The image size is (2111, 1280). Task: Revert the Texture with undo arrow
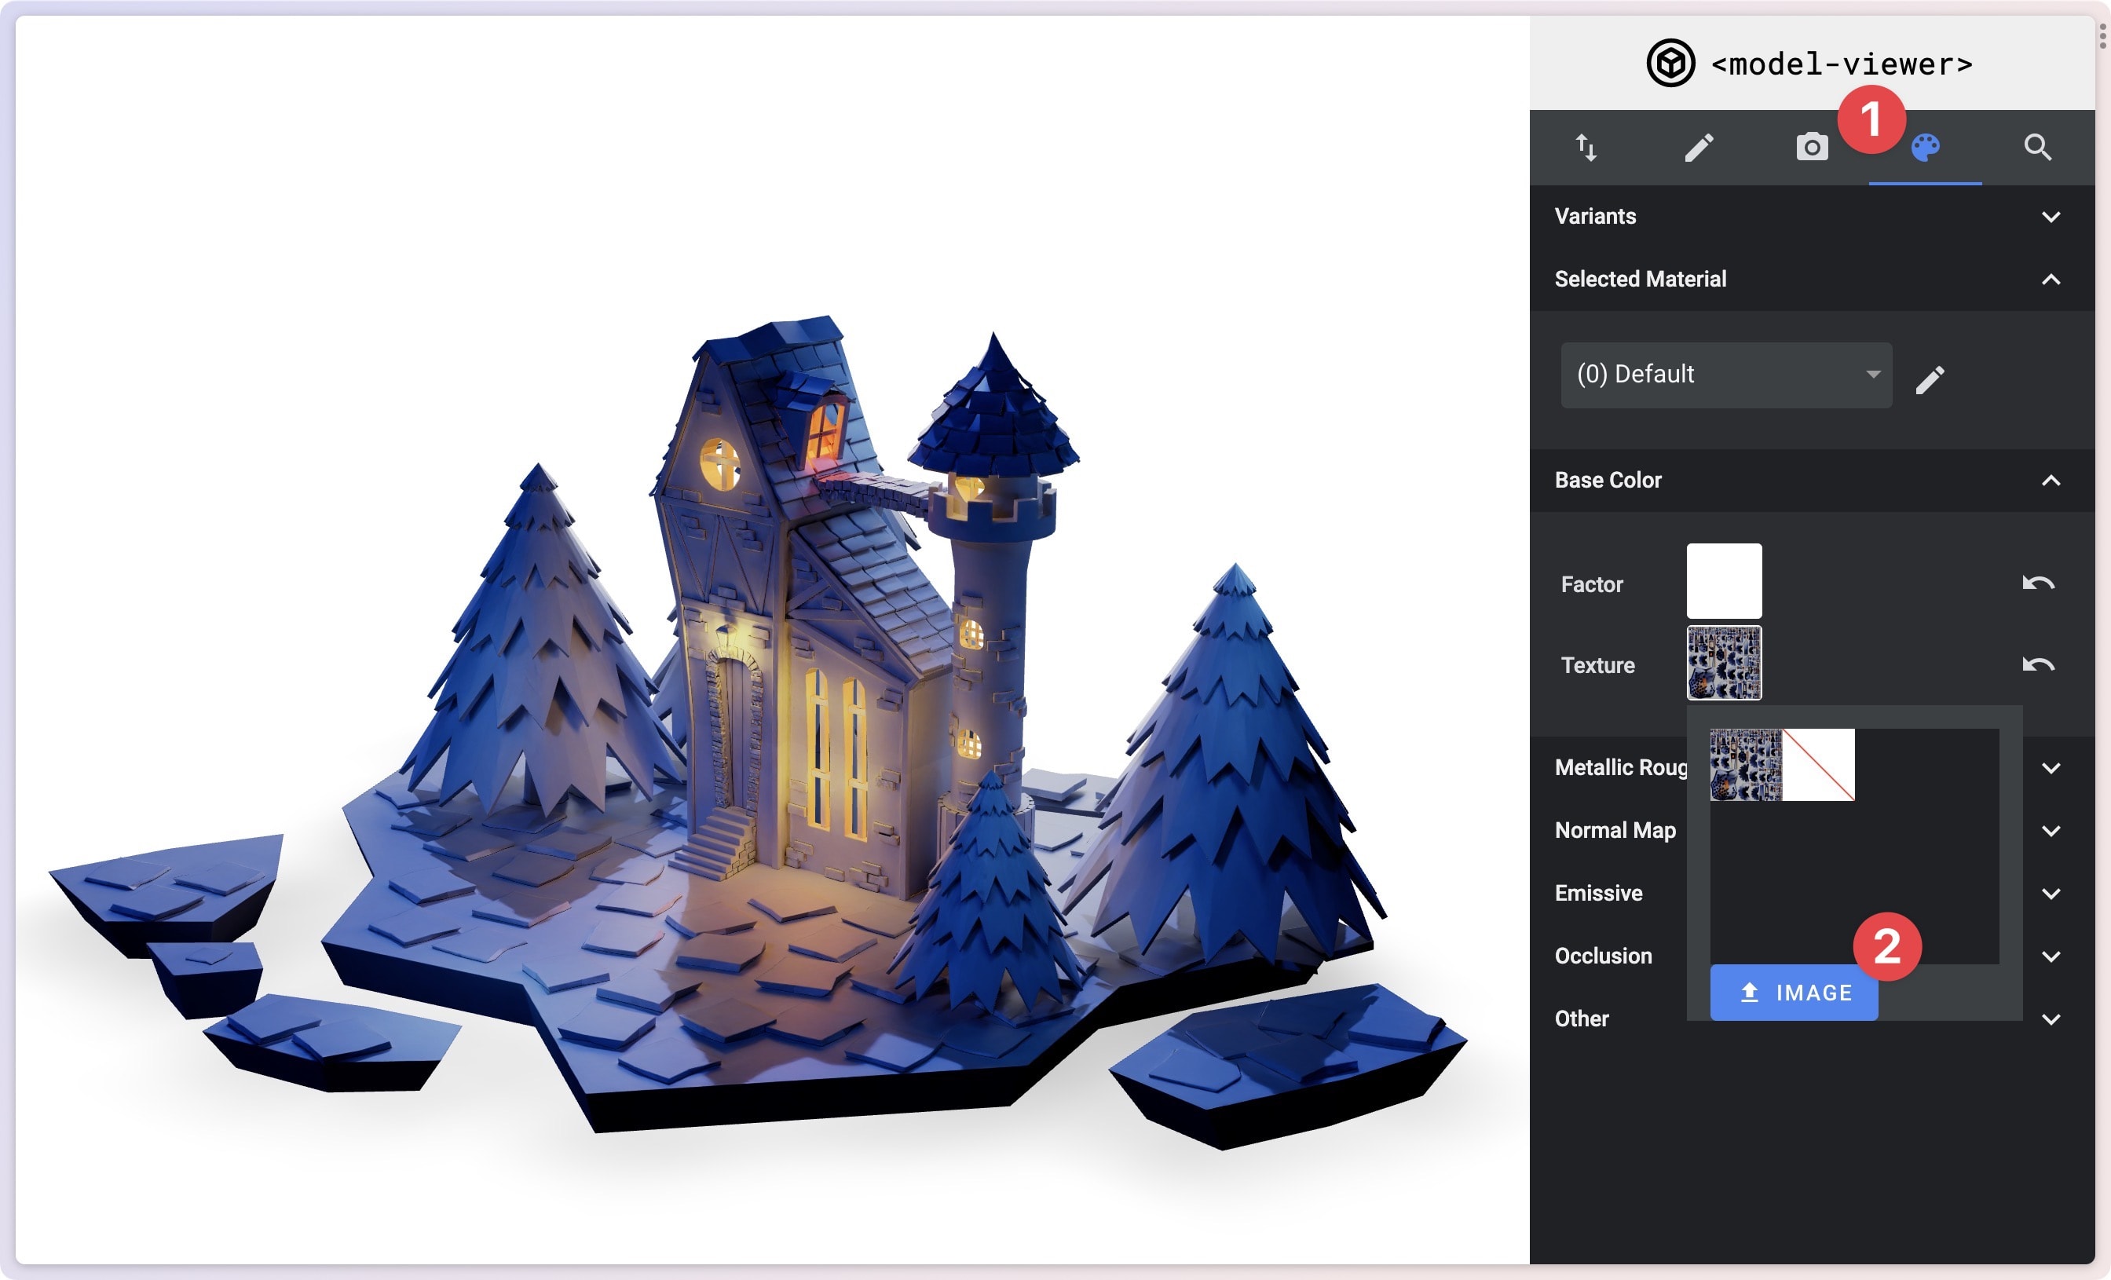click(2038, 665)
